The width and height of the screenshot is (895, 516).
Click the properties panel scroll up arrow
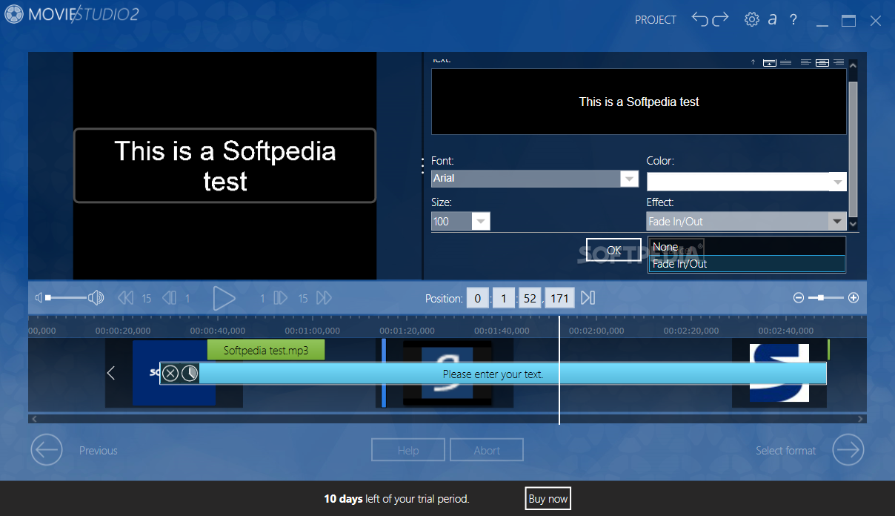tap(853, 65)
